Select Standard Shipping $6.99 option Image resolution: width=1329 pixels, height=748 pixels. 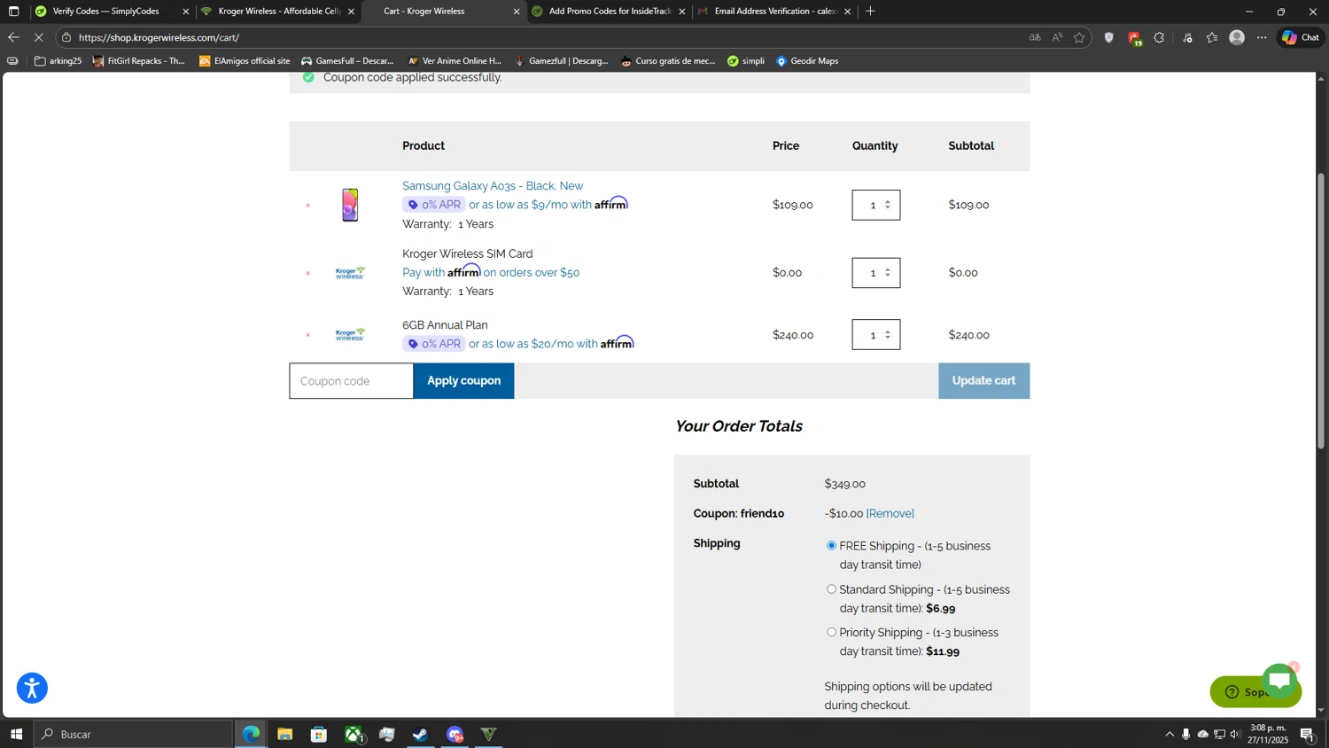click(831, 589)
